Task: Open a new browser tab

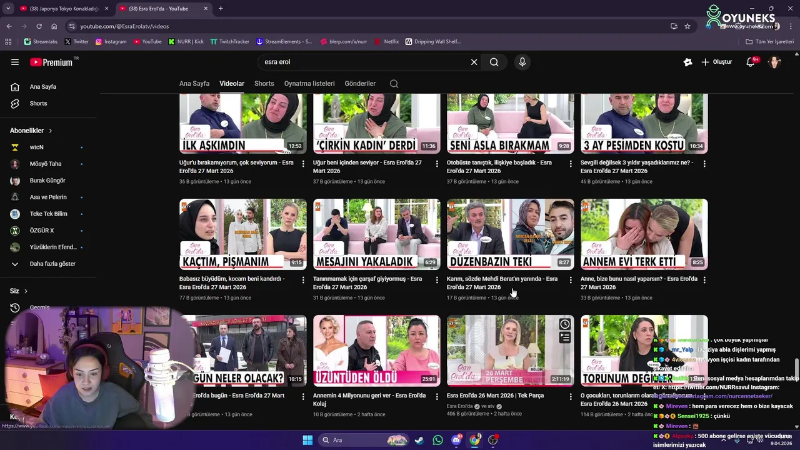Action: coord(221,9)
